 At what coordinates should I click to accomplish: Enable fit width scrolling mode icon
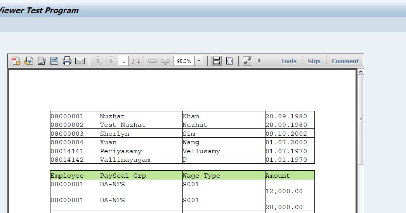(217, 61)
